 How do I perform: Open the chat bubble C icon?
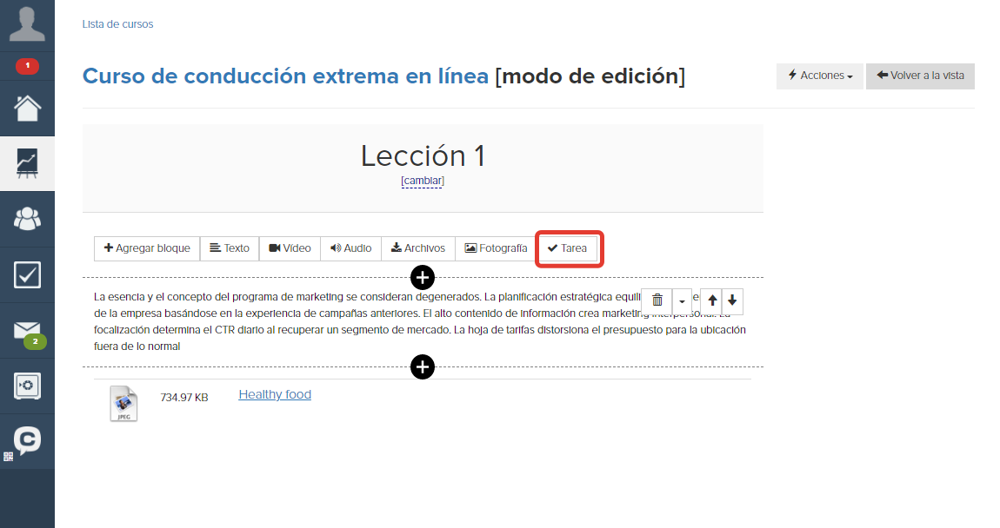28,441
